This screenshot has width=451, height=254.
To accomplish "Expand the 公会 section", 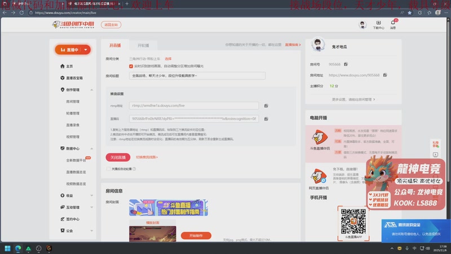I will click(91, 231).
